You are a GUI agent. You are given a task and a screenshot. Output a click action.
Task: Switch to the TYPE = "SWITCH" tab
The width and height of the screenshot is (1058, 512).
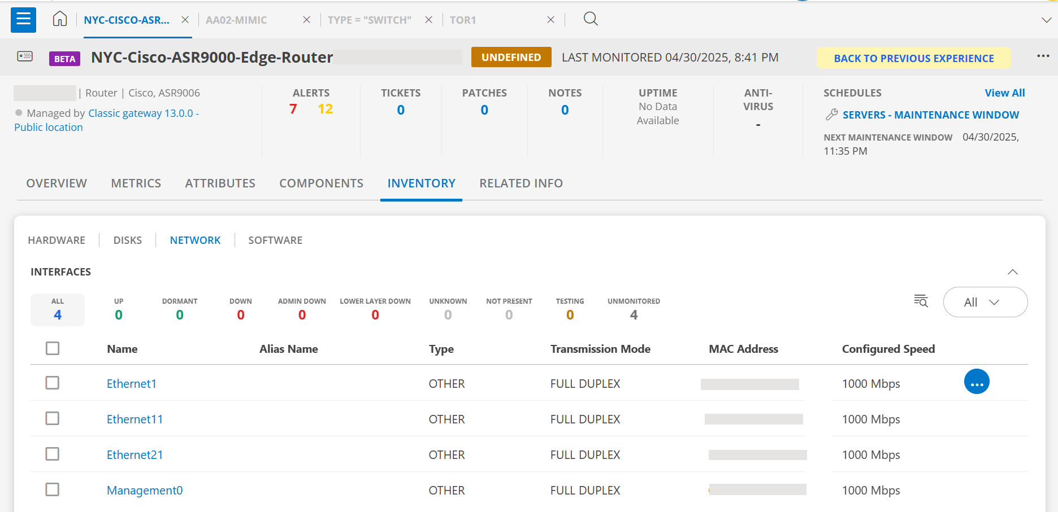point(370,20)
